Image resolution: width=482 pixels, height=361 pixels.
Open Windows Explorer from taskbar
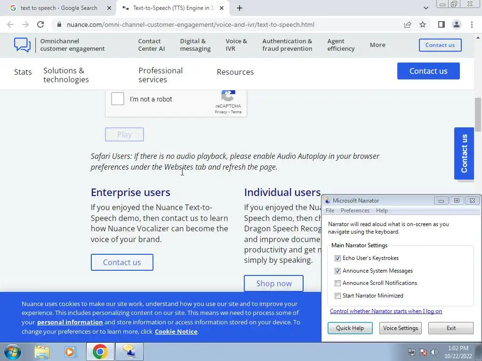(42, 352)
